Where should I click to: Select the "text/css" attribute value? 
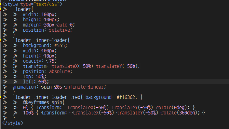click(47, 4)
